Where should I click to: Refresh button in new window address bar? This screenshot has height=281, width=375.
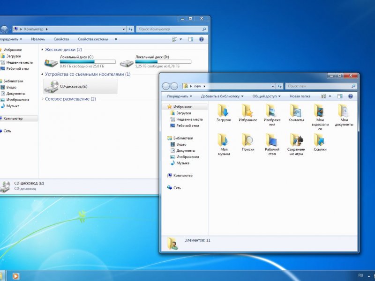pyautogui.click(x=279, y=86)
